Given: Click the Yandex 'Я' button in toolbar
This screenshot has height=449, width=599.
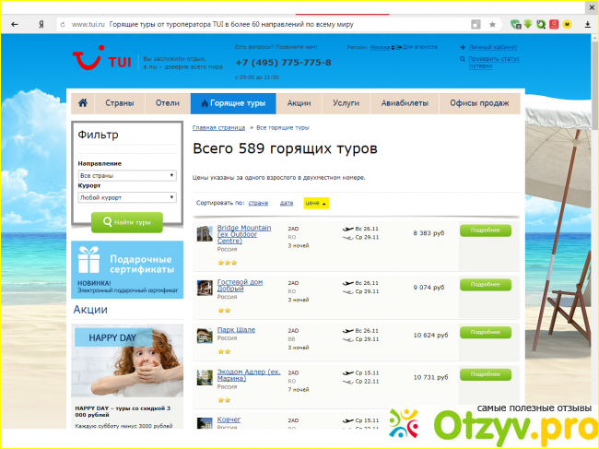Looking at the screenshot, I should click(x=41, y=23).
